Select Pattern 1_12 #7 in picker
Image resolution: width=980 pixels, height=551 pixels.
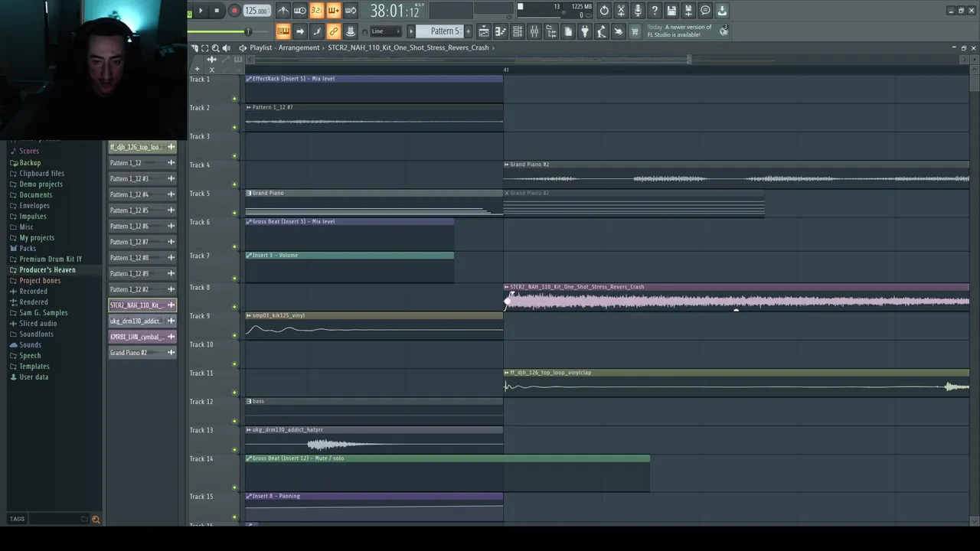(142, 242)
